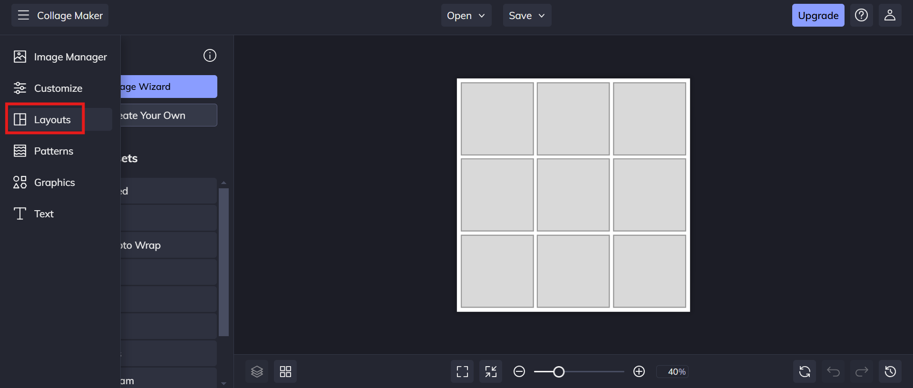This screenshot has height=388, width=913.
Task: Open the Graphics panel
Action: coord(60,183)
